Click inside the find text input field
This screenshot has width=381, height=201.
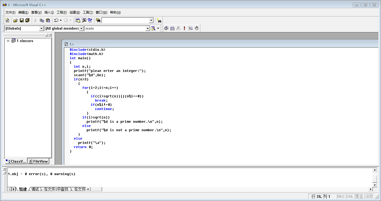pos(125,20)
